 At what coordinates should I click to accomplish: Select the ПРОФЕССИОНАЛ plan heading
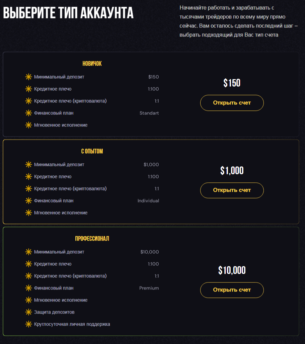tap(92, 239)
